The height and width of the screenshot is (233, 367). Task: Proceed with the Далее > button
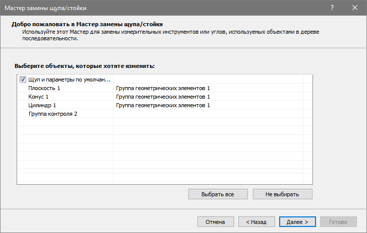[x=297, y=221]
